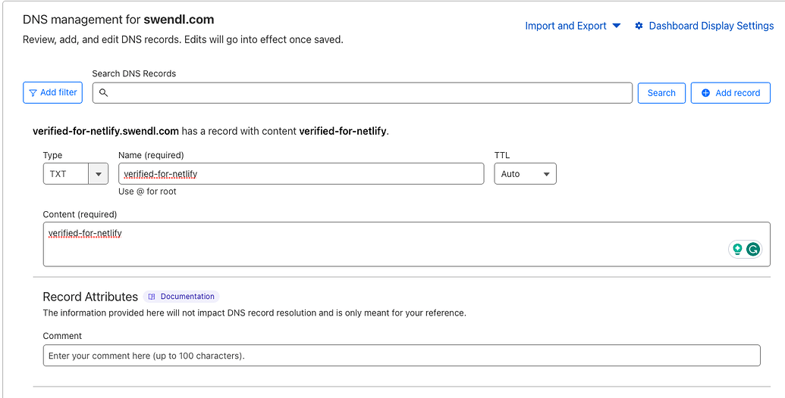The height and width of the screenshot is (398, 785).
Task: Click the funnel icon in Add filter
Action: 33,93
